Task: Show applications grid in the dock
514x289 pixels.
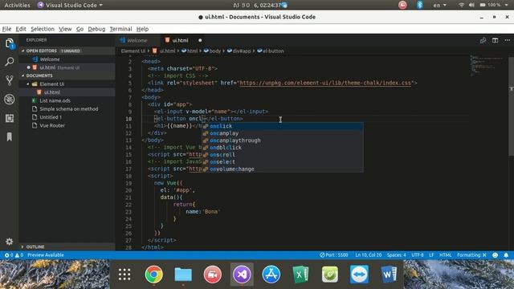Action: (124, 275)
